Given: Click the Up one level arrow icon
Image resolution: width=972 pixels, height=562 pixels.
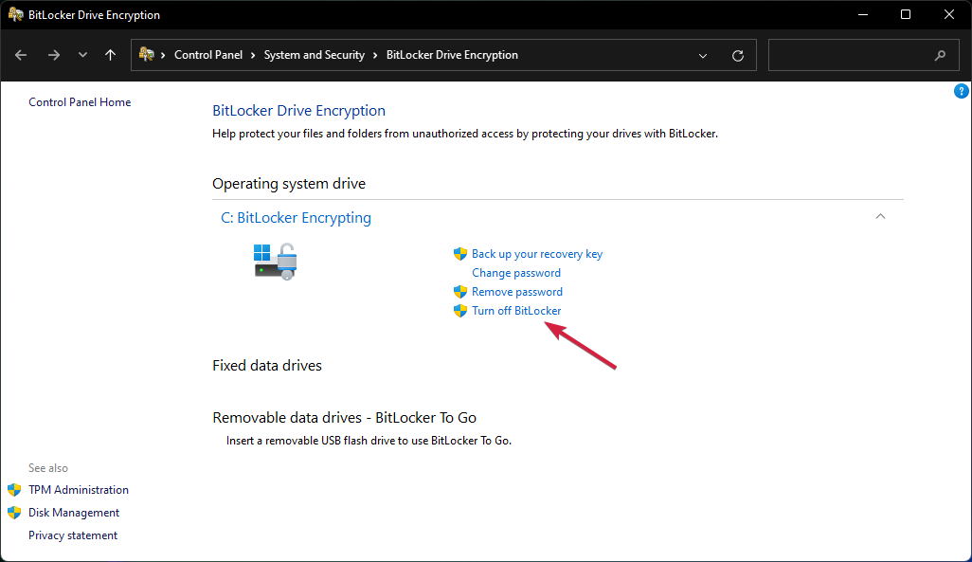Looking at the screenshot, I should pos(110,55).
